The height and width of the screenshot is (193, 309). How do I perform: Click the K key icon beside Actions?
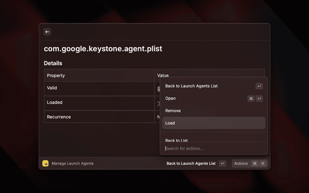263,164
